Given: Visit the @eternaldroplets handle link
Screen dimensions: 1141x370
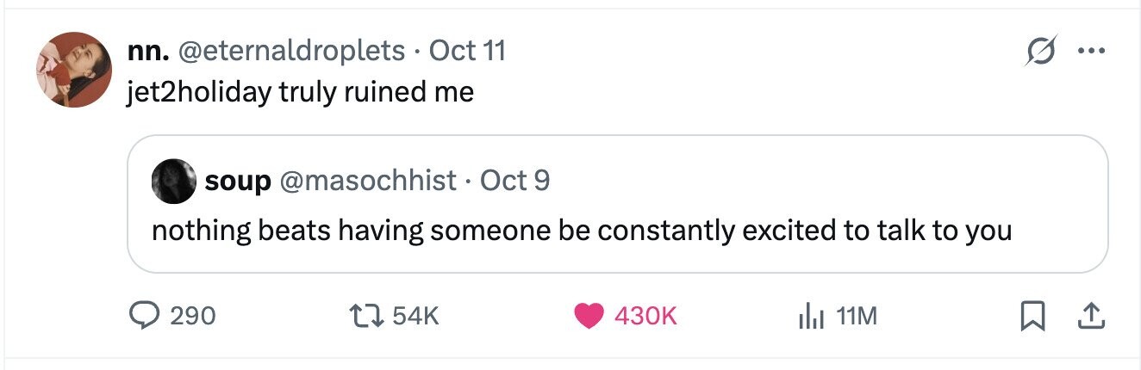Looking at the screenshot, I should coord(291,52).
